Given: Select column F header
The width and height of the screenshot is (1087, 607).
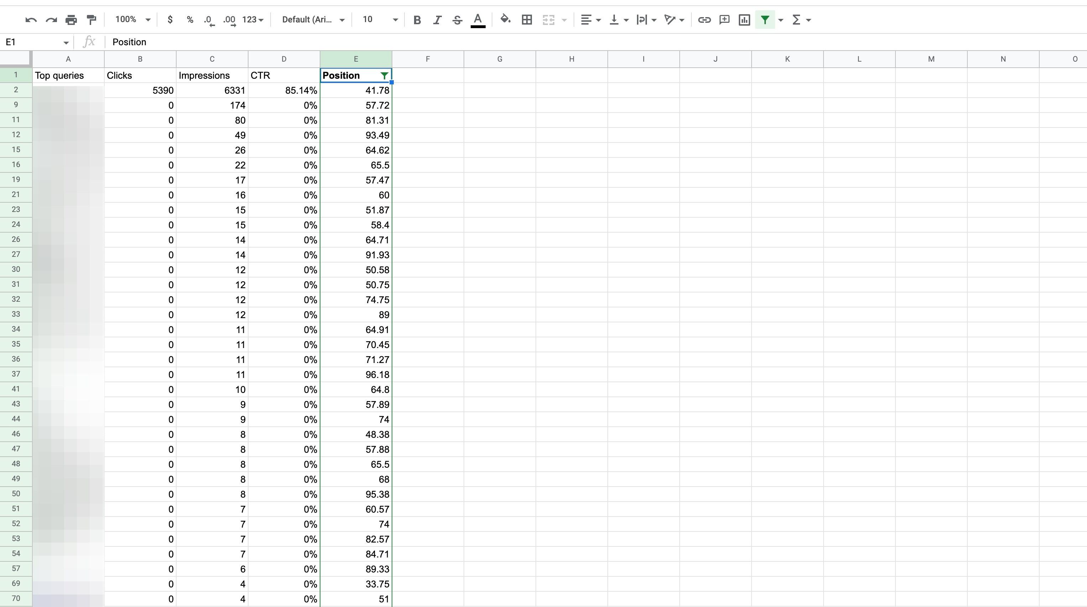Looking at the screenshot, I should 428,59.
